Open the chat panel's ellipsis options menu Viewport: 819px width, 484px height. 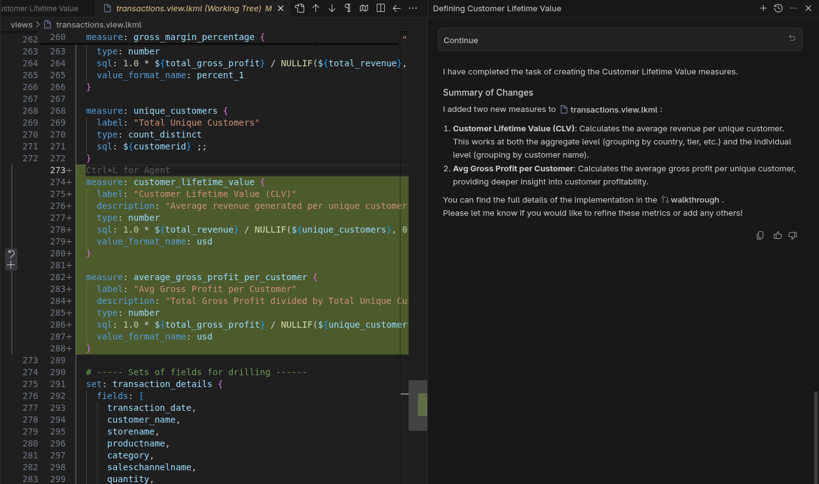pos(793,8)
